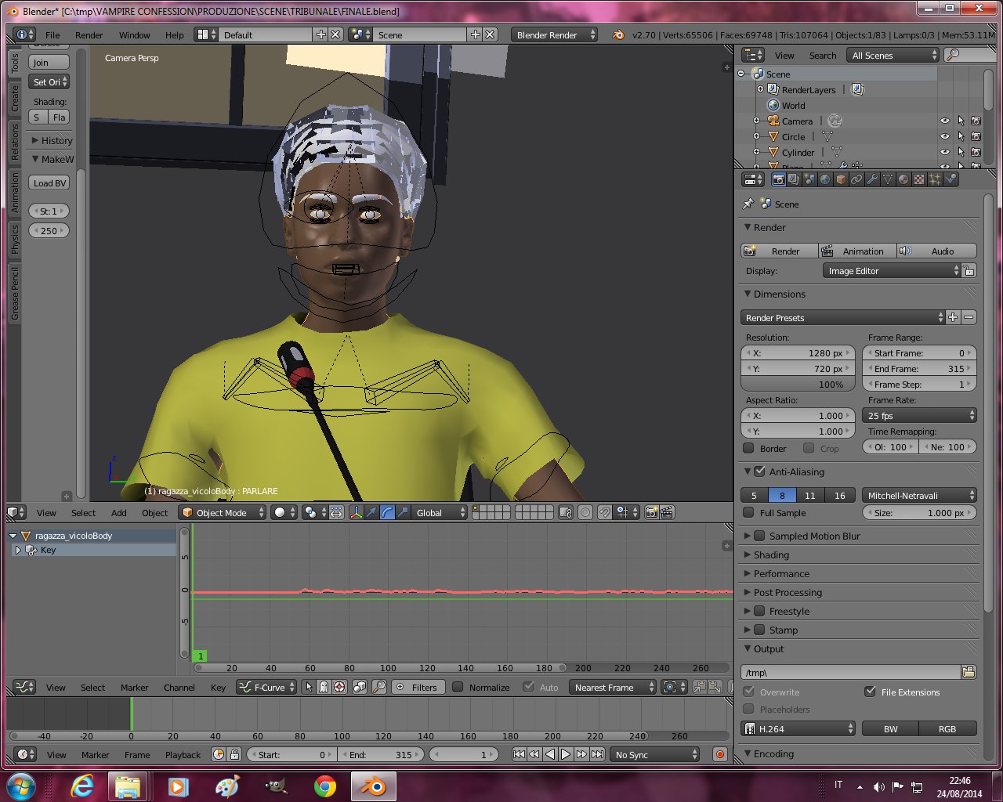Screen dimensions: 1003x802
Task: Click the browse output folder icon
Action: click(969, 672)
